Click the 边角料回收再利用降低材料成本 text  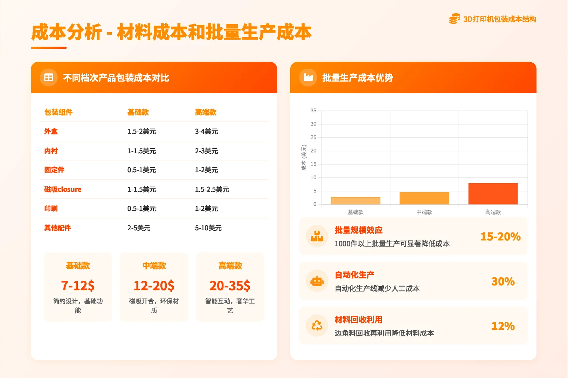pyautogui.click(x=384, y=333)
